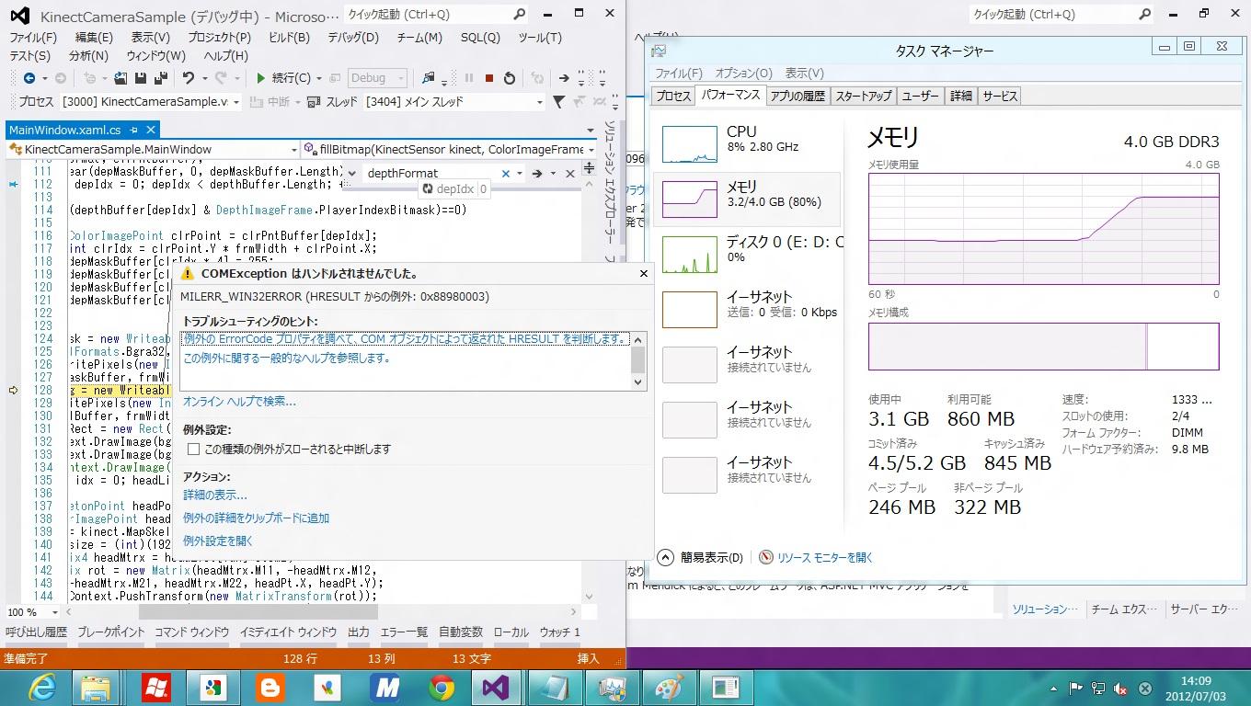Click the Visual Studio taskbar icon

[x=497, y=687]
